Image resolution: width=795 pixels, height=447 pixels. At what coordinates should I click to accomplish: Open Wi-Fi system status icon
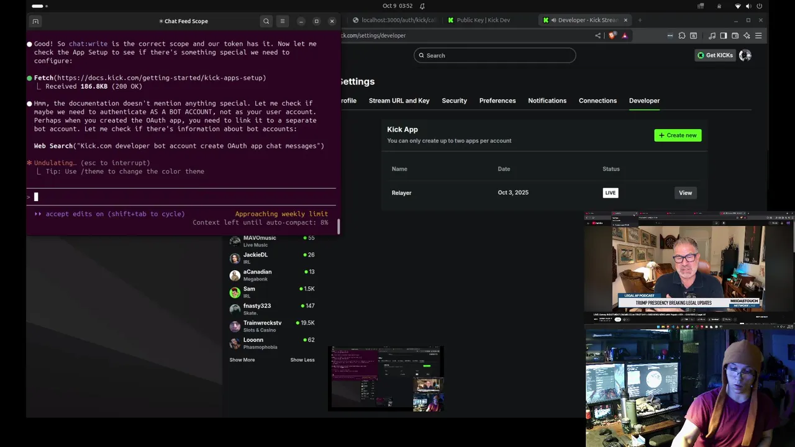pyautogui.click(x=738, y=6)
